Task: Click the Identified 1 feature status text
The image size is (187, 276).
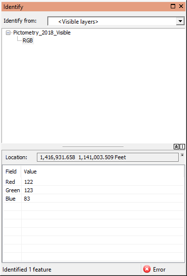Action: coord(27,270)
